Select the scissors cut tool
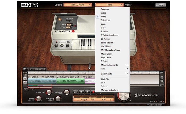186x114 pixels. [25, 79]
